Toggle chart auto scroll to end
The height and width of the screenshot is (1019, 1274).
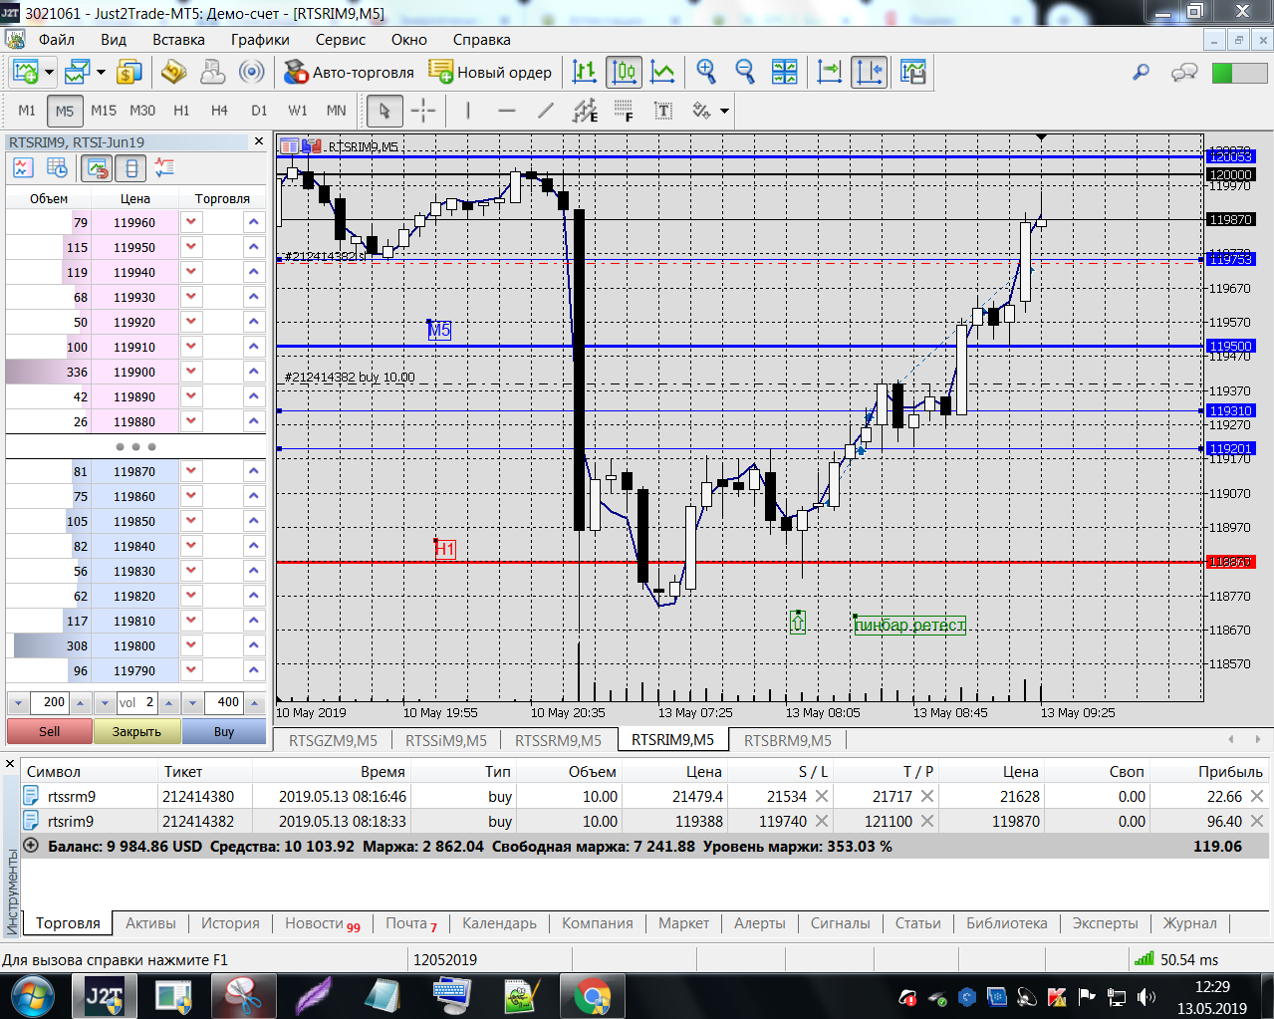829,72
